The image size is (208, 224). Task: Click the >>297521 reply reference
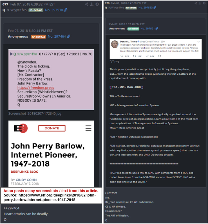(x=111, y=193)
